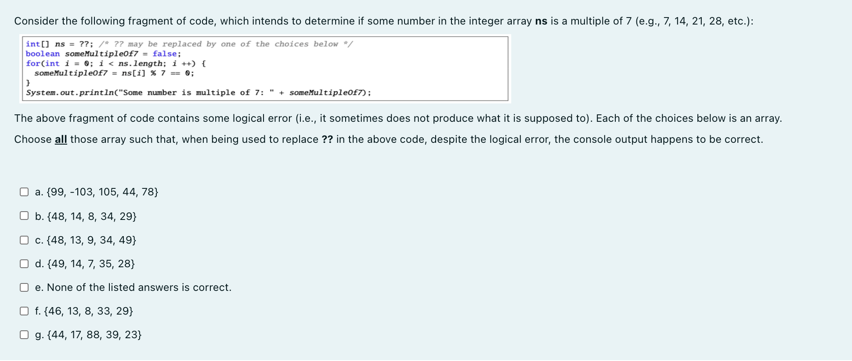Screen dimensions: 852x361
Task: Click the 'e. None of the listed answers' label
Action: click(x=134, y=287)
